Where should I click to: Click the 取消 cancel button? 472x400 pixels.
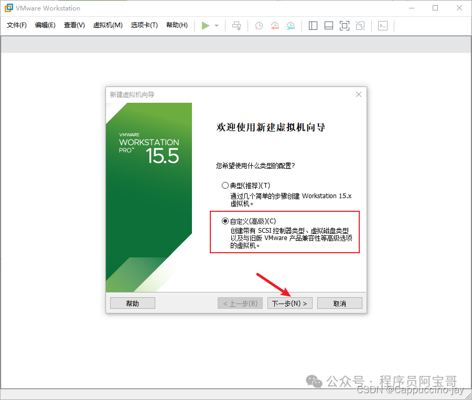(340, 303)
